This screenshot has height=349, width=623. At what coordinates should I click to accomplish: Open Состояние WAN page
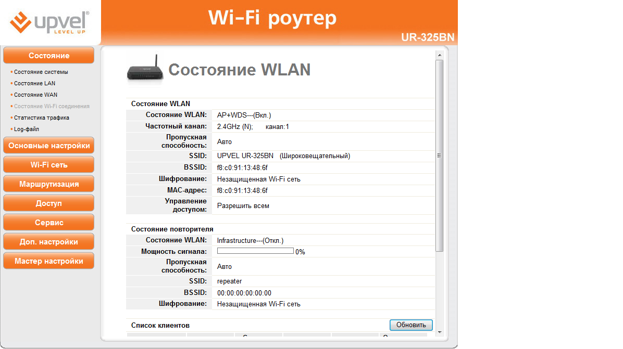coord(36,95)
